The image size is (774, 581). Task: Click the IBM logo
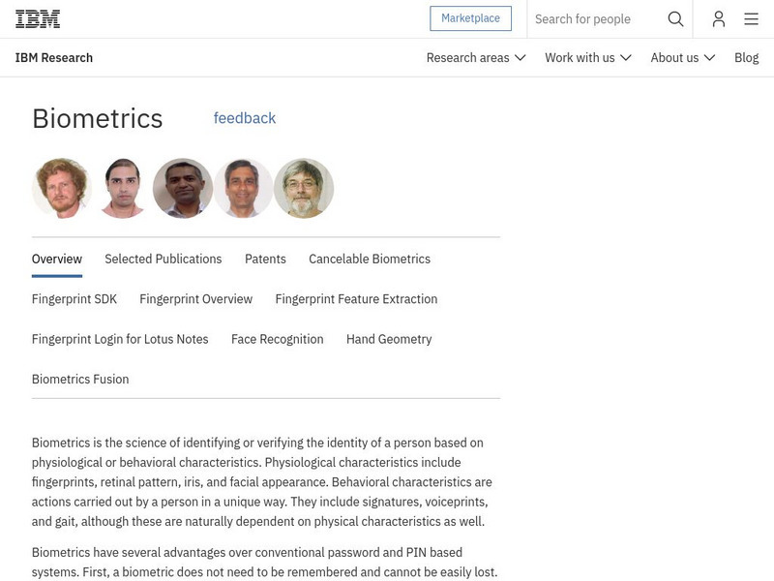[x=38, y=18]
